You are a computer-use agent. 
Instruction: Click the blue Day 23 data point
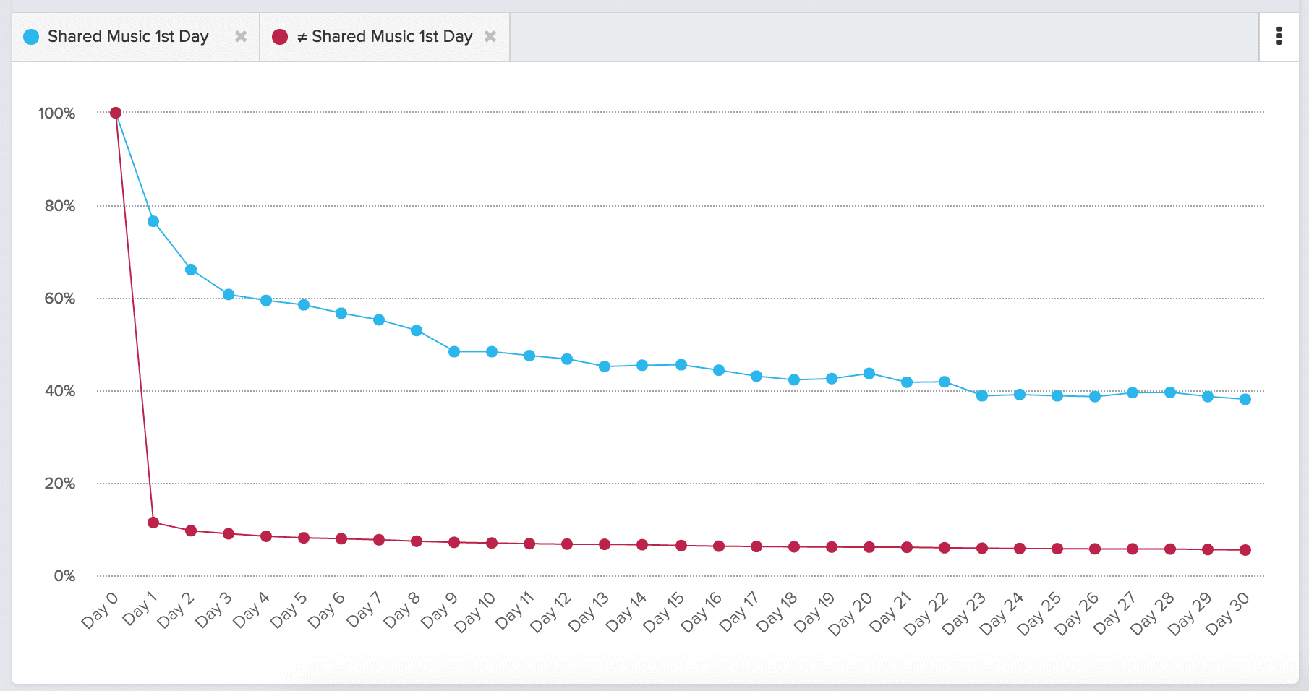click(x=981, y=395)
